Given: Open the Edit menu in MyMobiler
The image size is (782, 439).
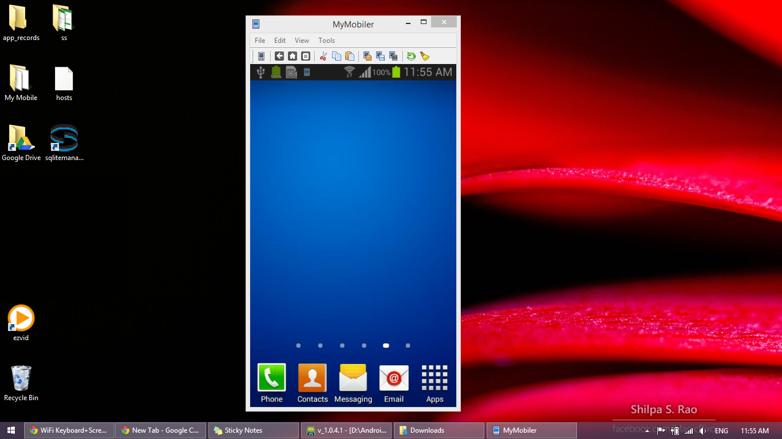Looking at the screenshot, I should click(x=280, y=41).
